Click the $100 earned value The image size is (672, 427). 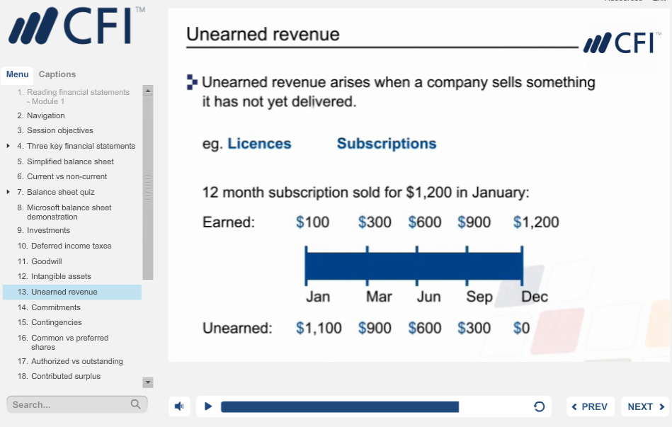pos(312,222)
